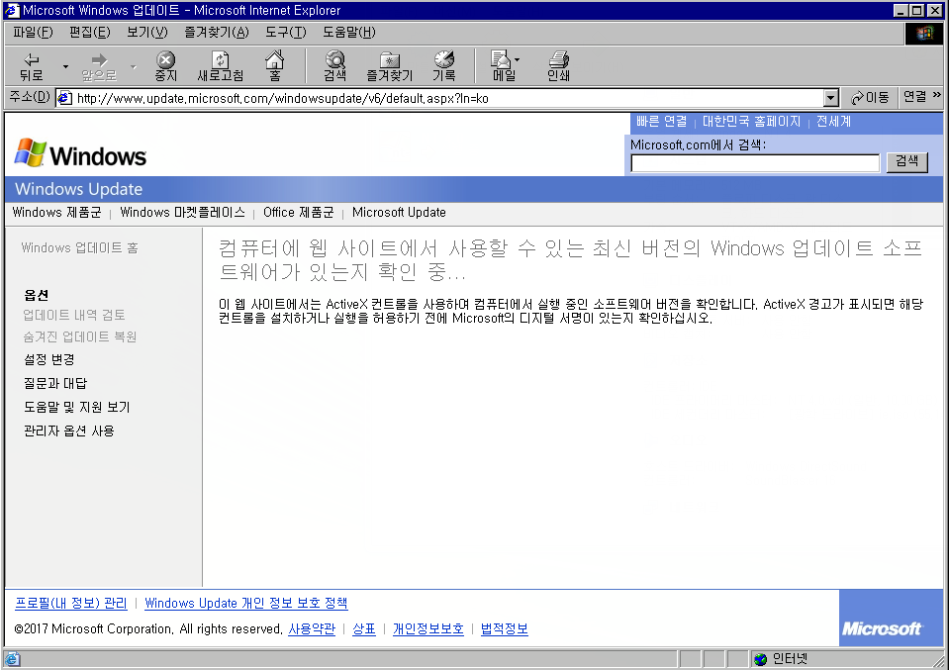Open the Windows 마켓플레이스 tab
Image resolution: width=949 pixels, height=670 pixels.
182,213
